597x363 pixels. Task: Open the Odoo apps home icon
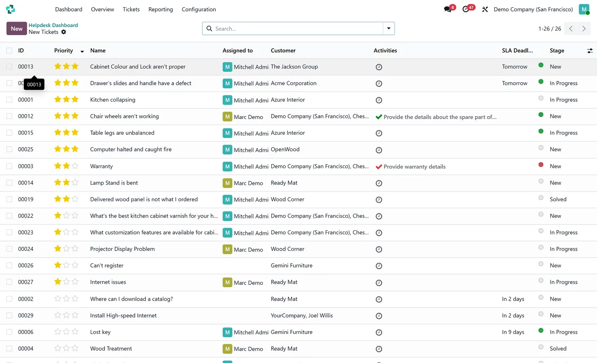coord(11,9)
